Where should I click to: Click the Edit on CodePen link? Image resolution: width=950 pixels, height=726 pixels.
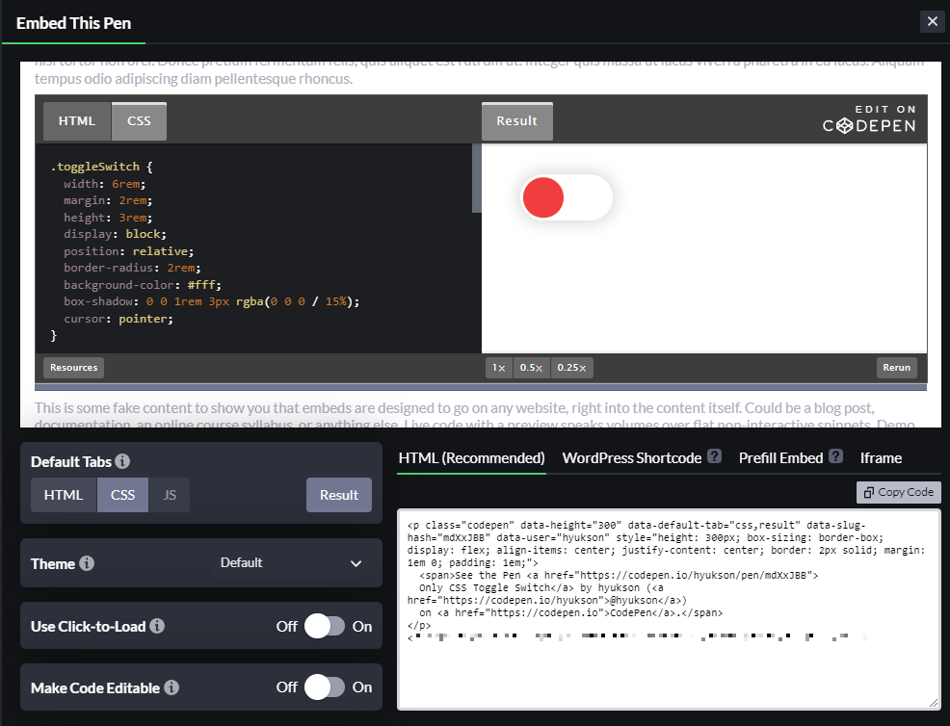pos(869,118)
